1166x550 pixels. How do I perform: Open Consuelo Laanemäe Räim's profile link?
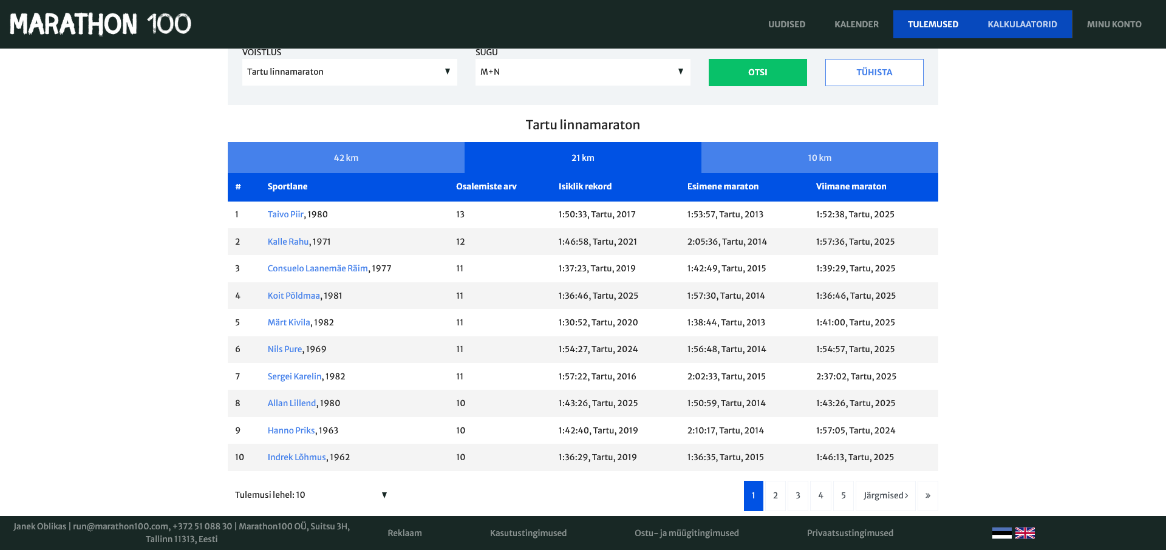click(318, 268)
